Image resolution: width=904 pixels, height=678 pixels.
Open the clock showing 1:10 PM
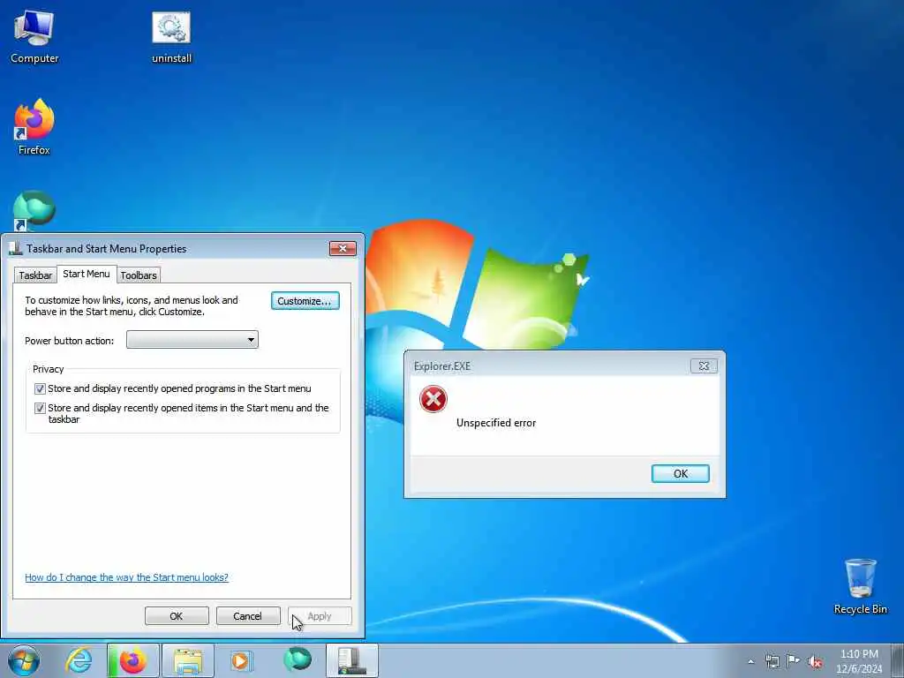(859, 661)
